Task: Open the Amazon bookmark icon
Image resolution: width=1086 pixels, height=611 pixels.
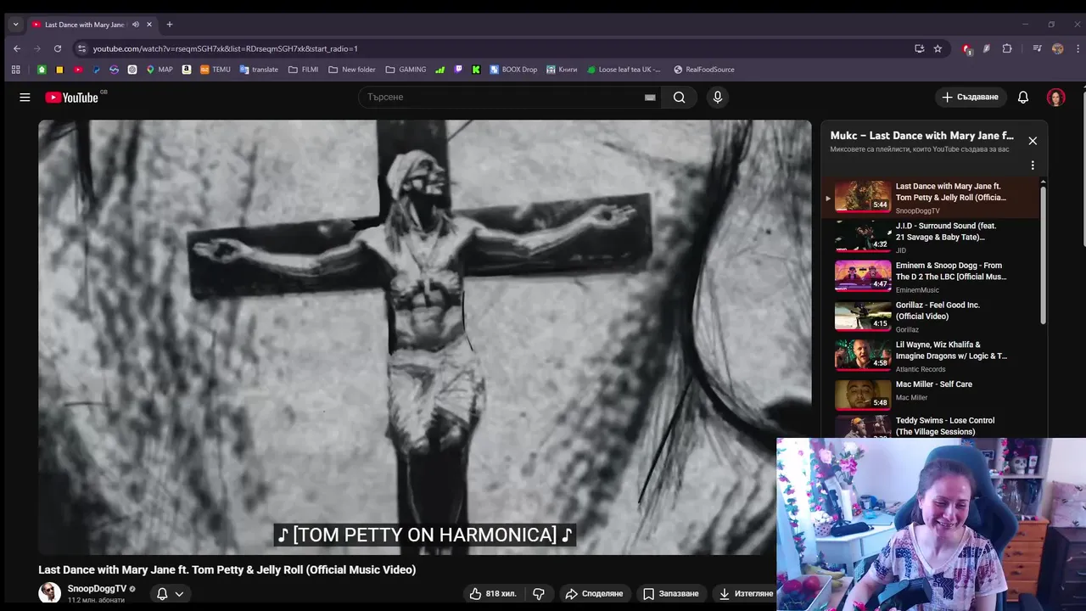Action: tap(187, 70)
